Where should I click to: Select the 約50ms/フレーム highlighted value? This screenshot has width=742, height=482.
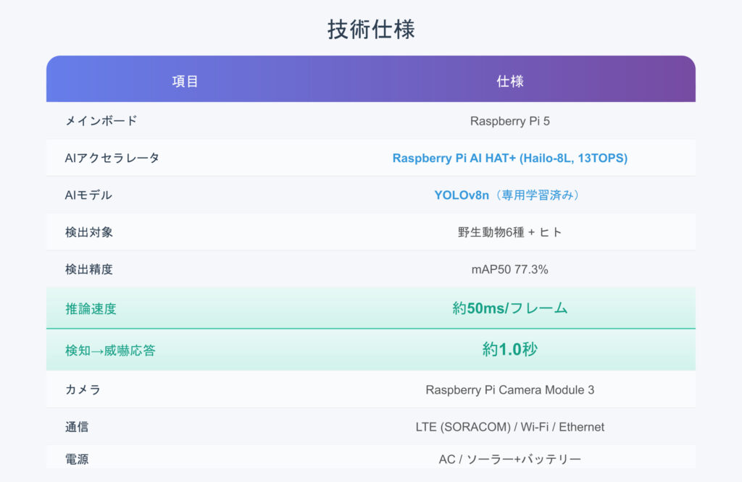(x=509, y=308)
